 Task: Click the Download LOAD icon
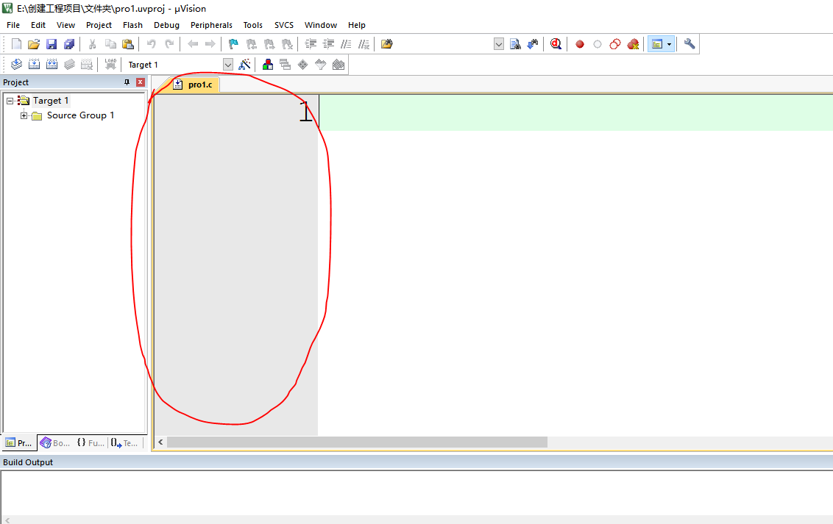point(110,65)
